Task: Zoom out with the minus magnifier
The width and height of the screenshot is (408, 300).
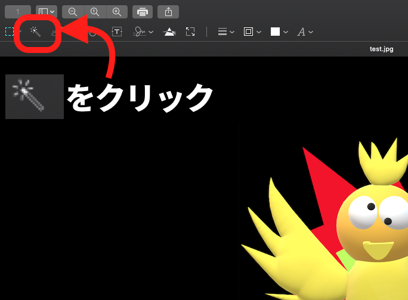Action: coord(73,12)
